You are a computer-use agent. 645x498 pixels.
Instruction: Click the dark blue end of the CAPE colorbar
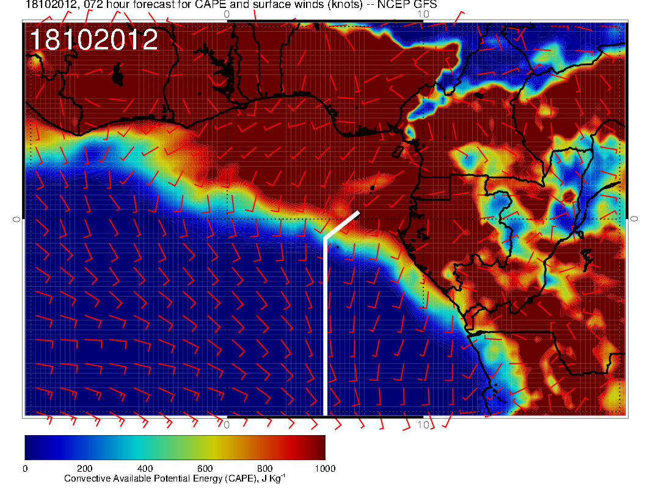(x=32, y=447)
